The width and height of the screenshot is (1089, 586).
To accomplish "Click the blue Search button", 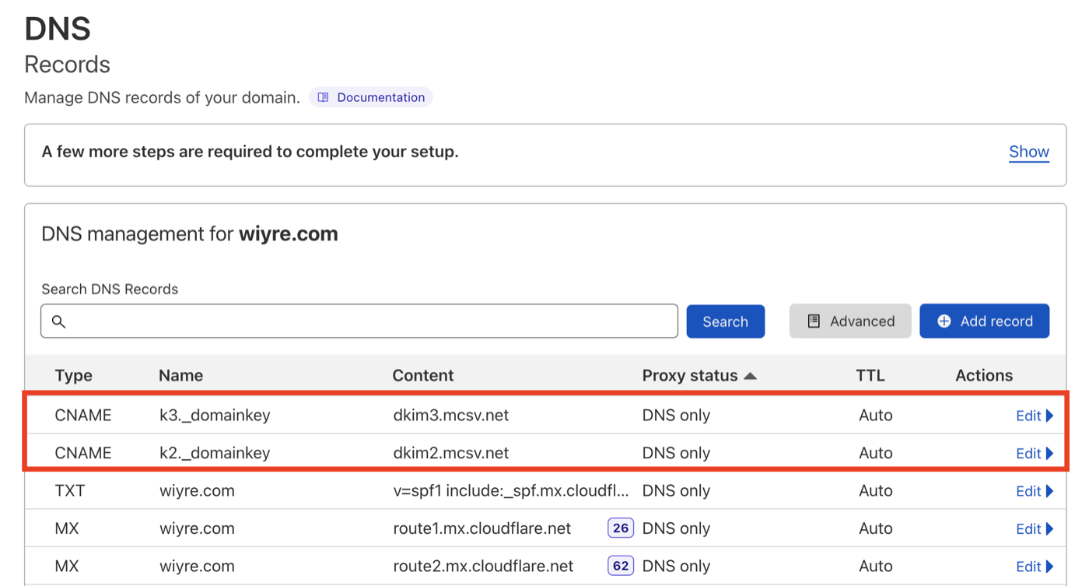I will point(725,321).
